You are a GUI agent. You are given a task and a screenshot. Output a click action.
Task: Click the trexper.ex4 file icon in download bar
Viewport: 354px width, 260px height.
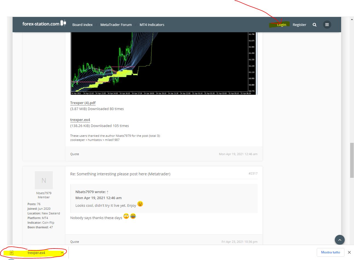point(11,253)
